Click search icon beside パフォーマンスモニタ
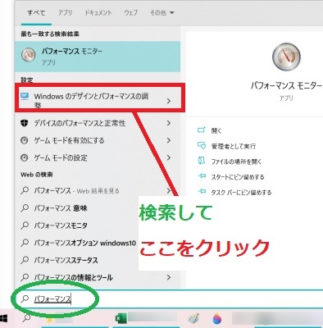323x328 pixels. (x=25, y=225)
